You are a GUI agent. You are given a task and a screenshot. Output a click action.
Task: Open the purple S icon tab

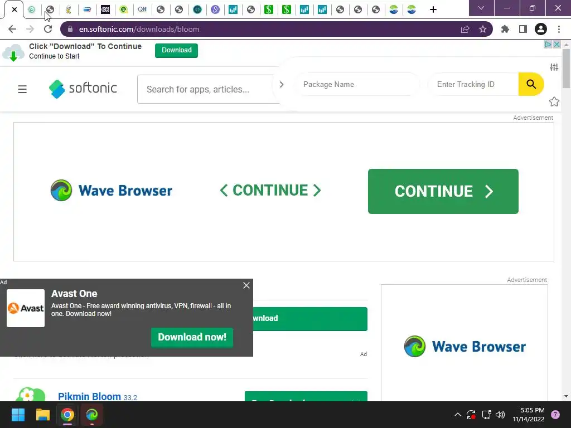click(x=215, y=9)
